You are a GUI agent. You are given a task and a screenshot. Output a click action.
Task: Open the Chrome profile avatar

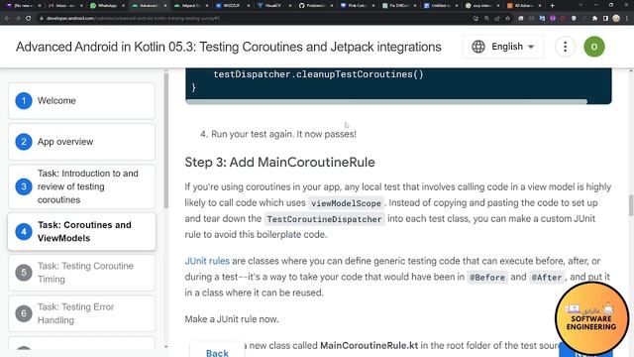coord(616,18)
